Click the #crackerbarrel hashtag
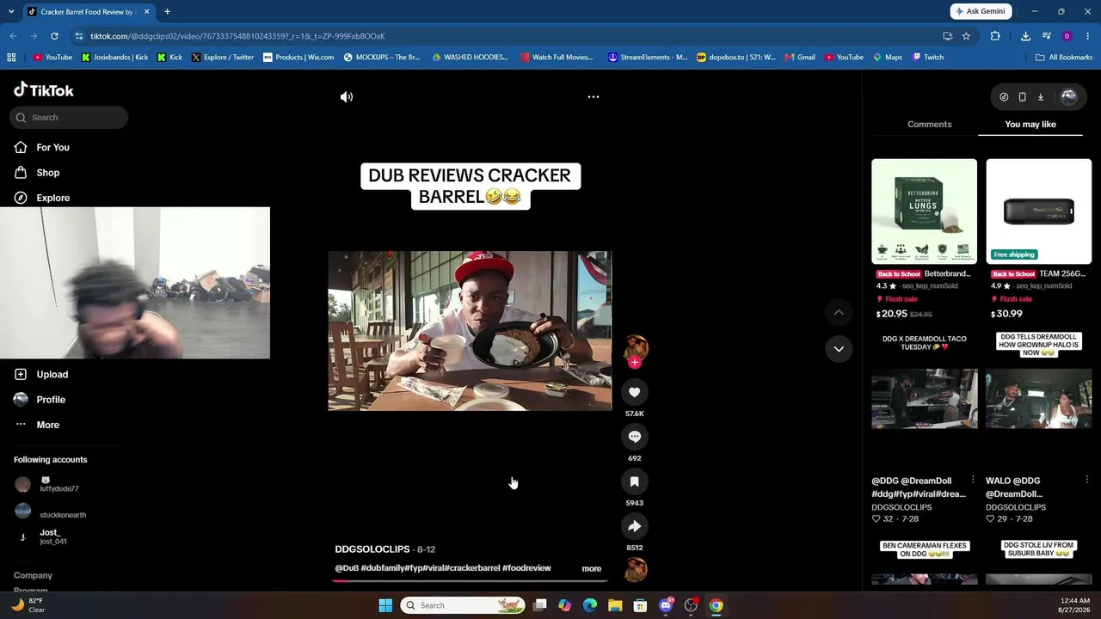This screenshot has width=1101, height=619. [x=472, y=568]
